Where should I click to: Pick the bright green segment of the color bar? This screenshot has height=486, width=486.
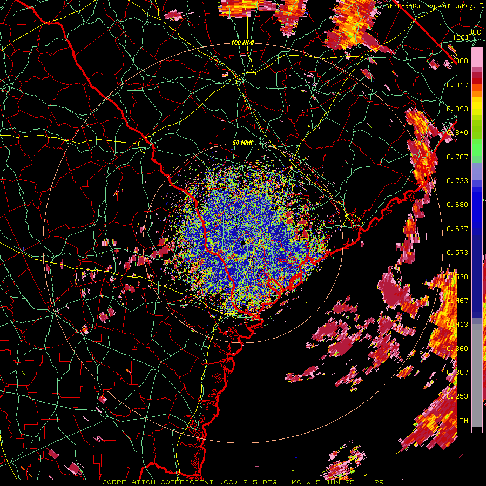click(x=477, y=148)
